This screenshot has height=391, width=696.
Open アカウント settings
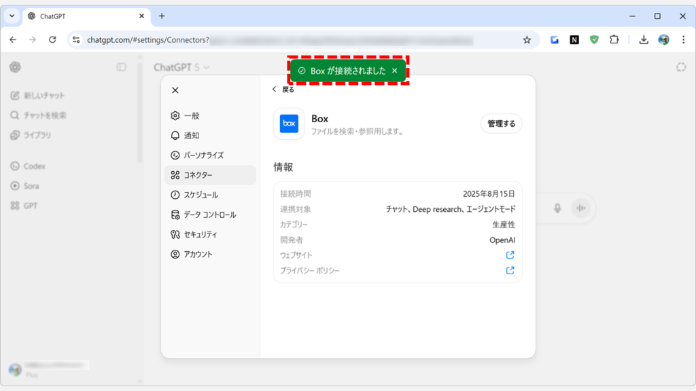[x=210, y=255]
